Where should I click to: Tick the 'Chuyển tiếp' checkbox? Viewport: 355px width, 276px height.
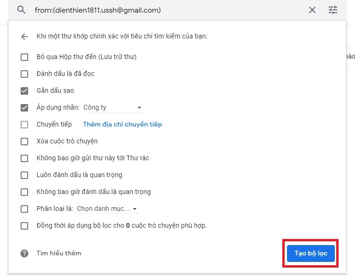pyautogui.click(x=24, y=125)
